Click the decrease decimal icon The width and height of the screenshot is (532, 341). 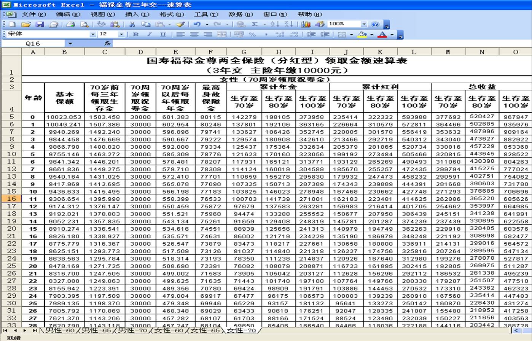(294, 35)
